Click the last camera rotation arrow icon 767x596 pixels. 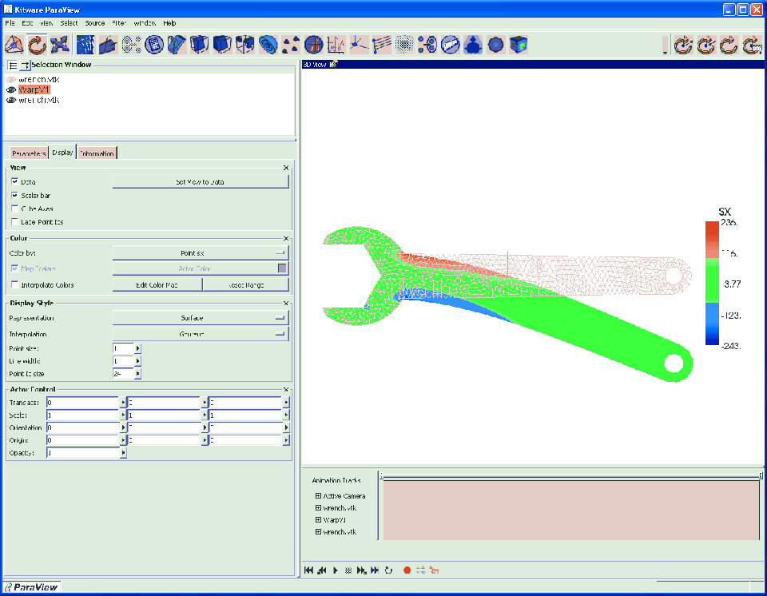tap(753, 45)
